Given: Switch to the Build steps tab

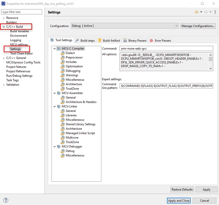Looking at the screenshot, I should point(85,40).
